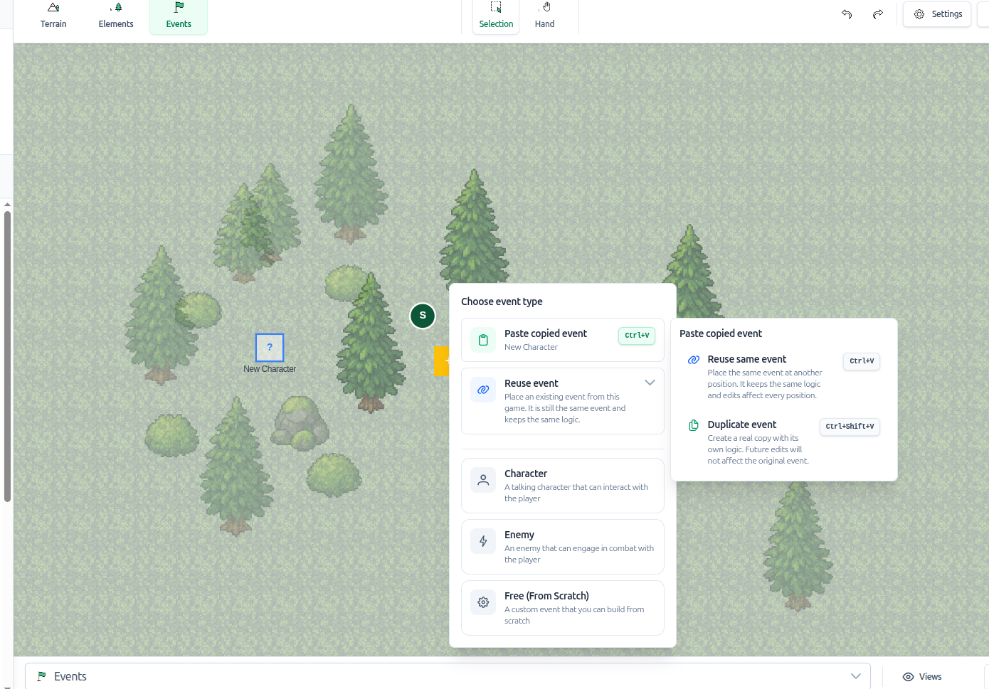
Task: Click the Events flag icon in bottom bar
Action: (x=42, y=676)
